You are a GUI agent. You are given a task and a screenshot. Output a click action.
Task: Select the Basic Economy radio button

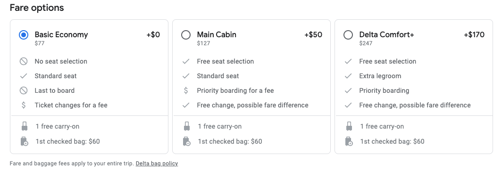pos(24,35)
